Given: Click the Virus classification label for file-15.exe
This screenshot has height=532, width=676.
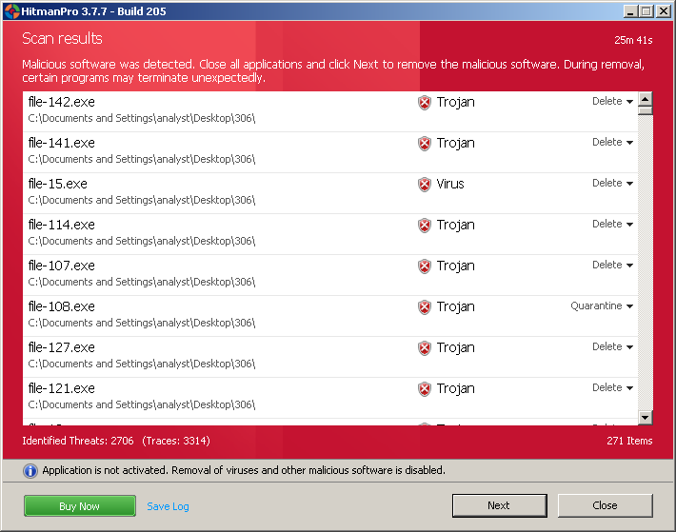Looking at the screenshot, I should pos(450,184).
